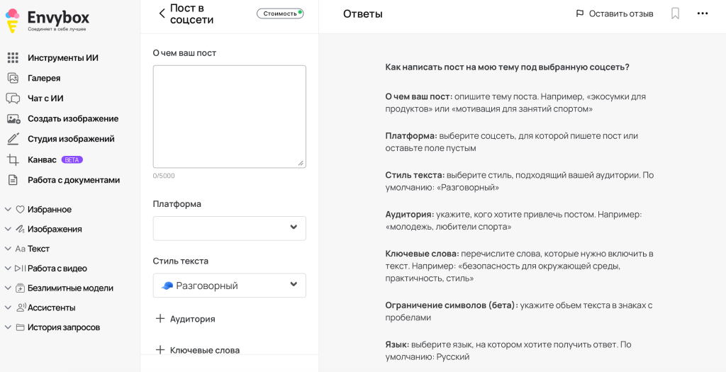Click the Стоимость cost button
Screen dimensions: 726x372
280,13
